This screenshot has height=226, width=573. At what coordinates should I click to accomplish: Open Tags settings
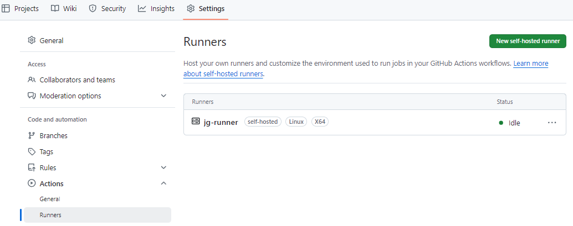point(98,151)
